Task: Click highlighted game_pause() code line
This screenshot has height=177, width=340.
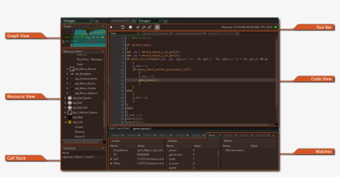Action: point(201,80)
